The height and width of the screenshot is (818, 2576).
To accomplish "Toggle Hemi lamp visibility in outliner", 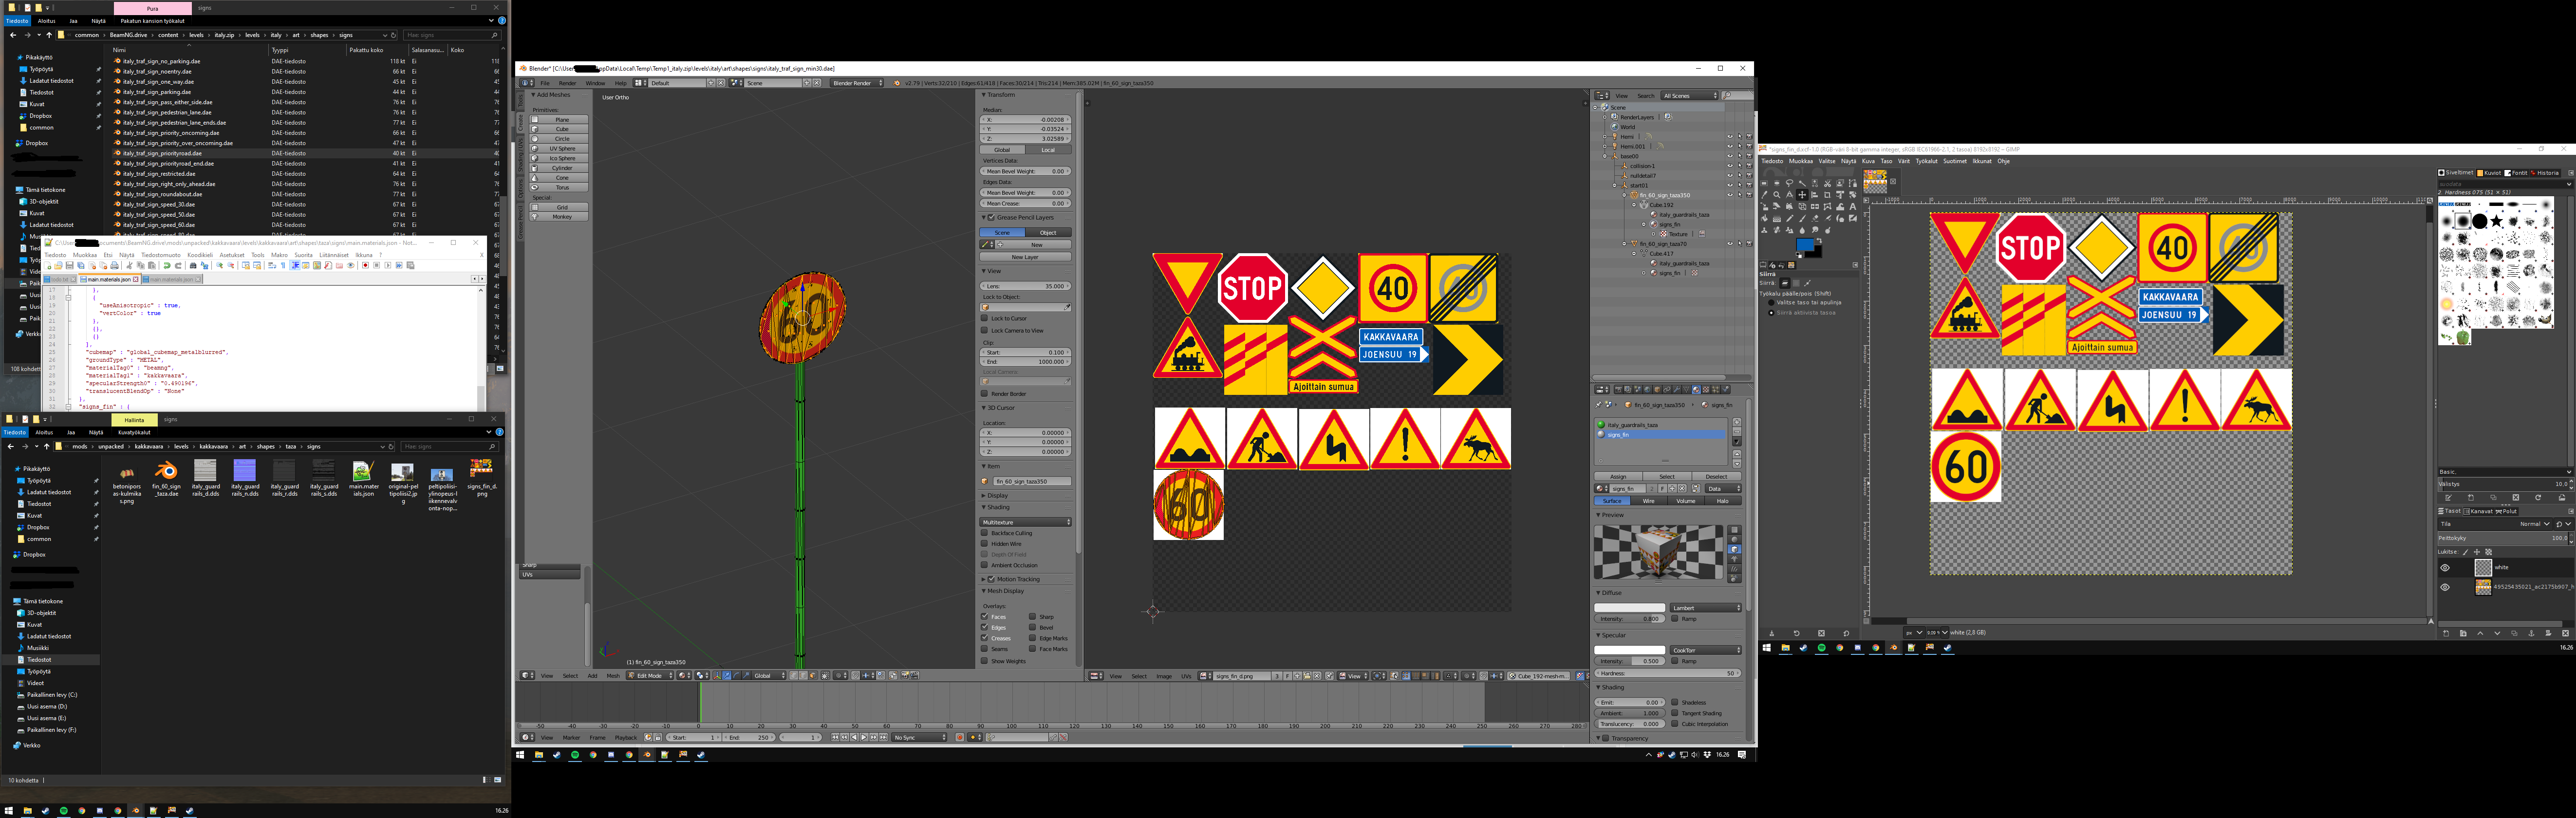I will (x=1730, y=137).
